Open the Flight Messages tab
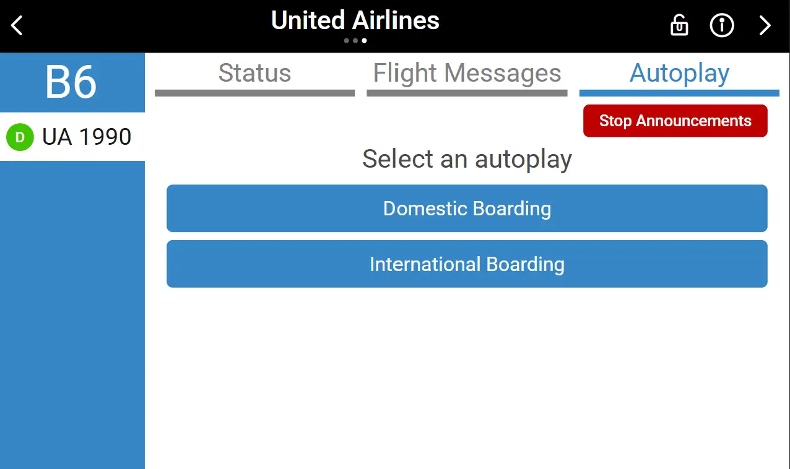790x469 pixels. tap(467, 73)
